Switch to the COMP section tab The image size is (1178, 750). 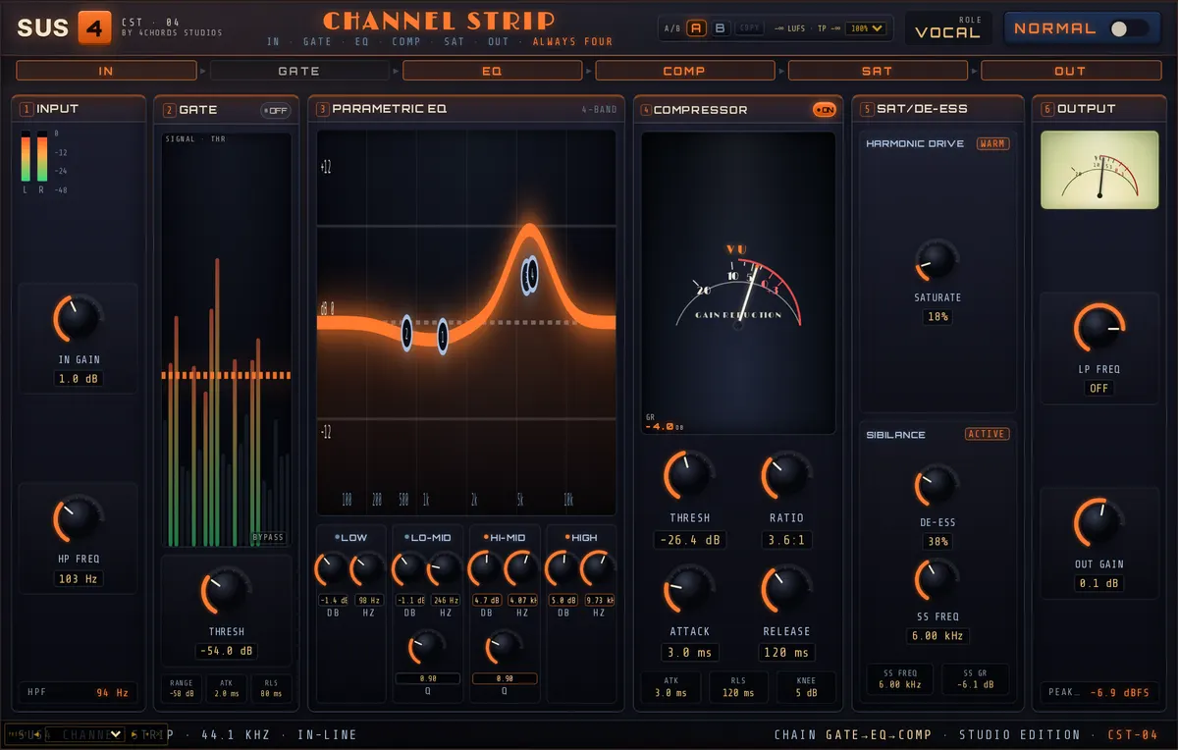pyautogui.click(x=684, y=71)
